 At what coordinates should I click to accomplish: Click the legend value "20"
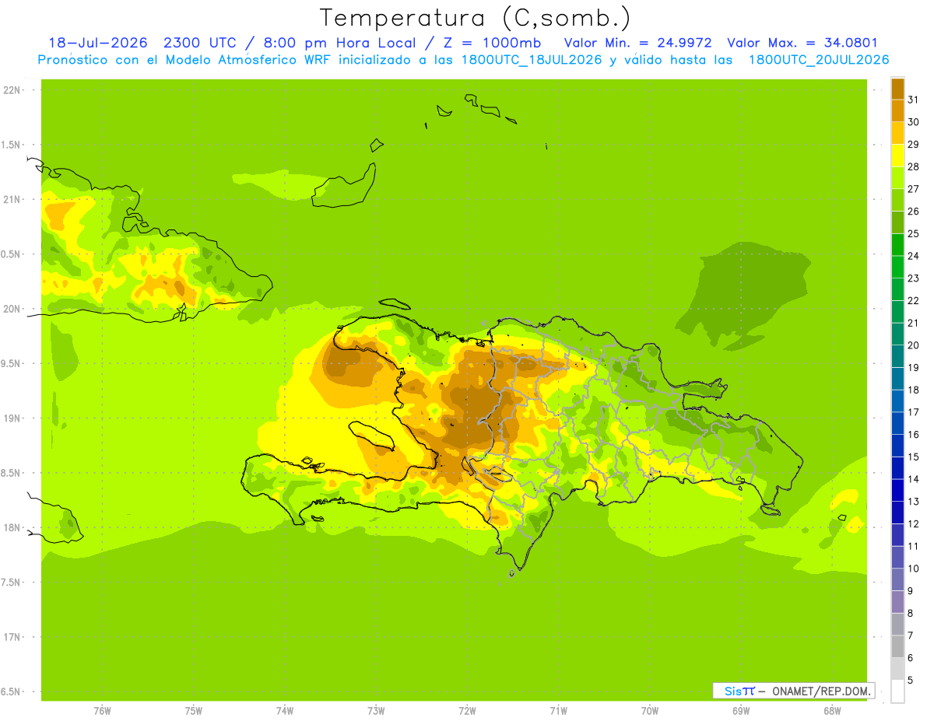click(913, 345)
